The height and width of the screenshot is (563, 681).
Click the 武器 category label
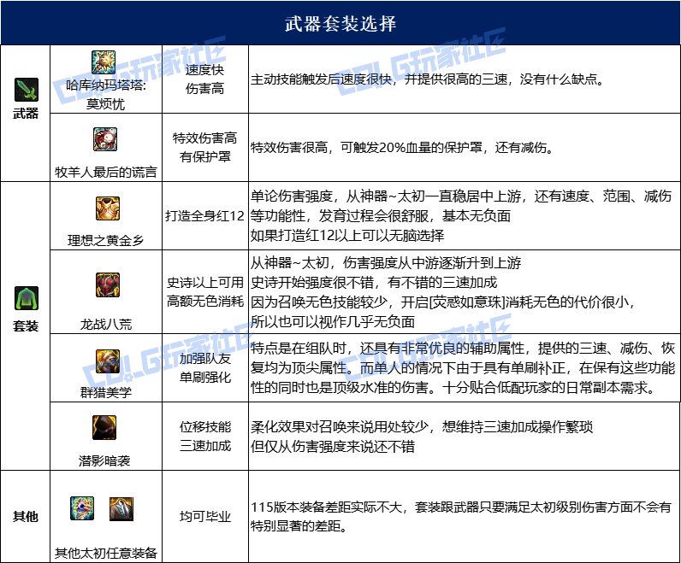(x=26, y=114)
